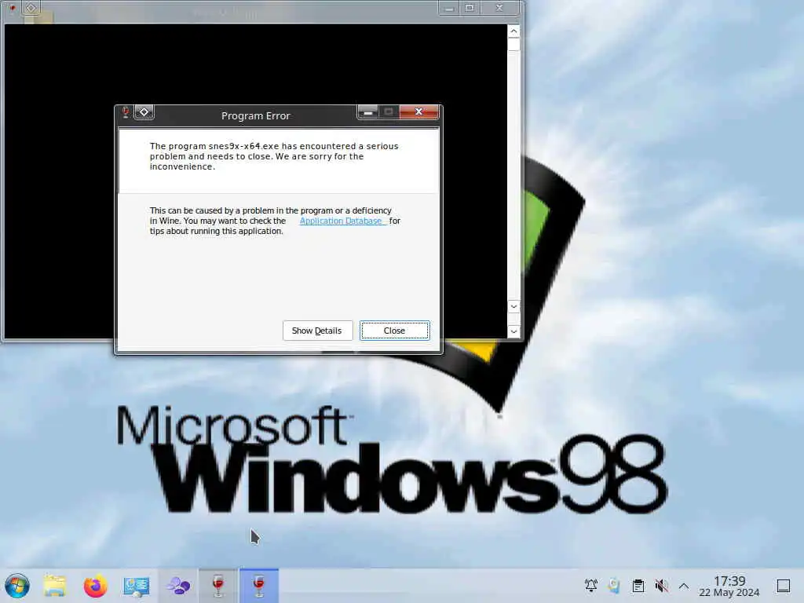Maximize the background snes9x window
Image resolution: width=804 pixels, height=603 pixels.
(470, 8)
